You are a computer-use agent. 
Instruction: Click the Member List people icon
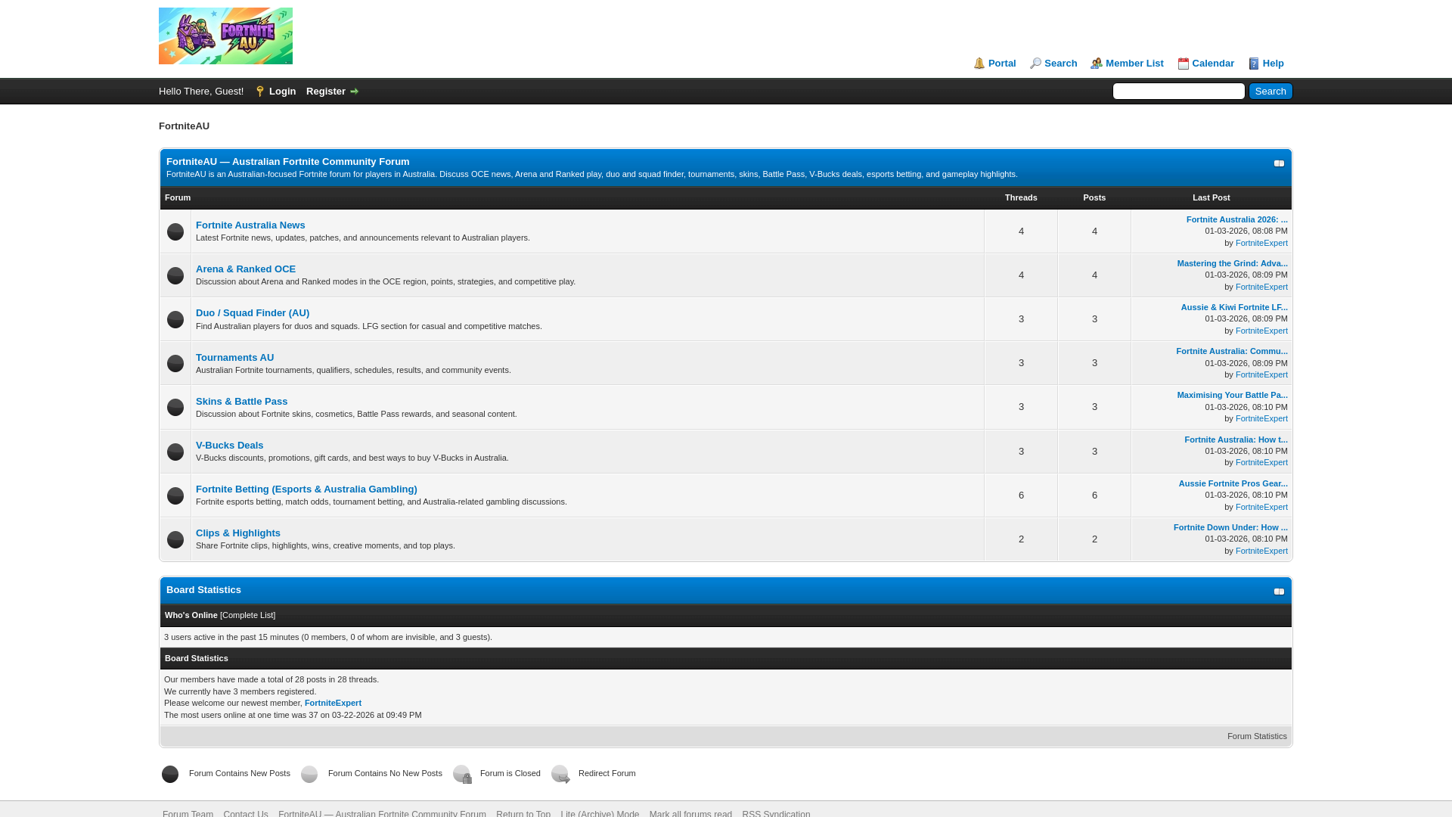tap(1096, 64)
